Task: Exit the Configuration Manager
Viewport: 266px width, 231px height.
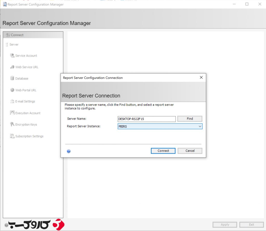Action: pos(251,225)
